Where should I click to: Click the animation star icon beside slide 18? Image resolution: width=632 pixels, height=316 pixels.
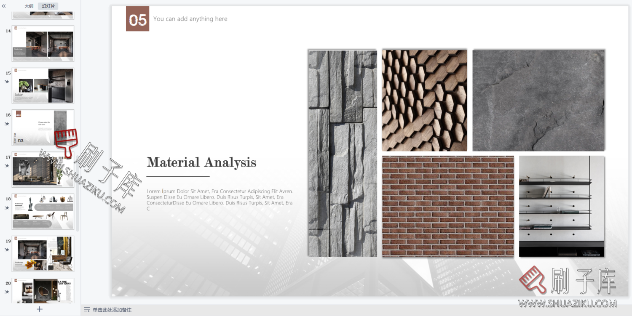[7, 208]
